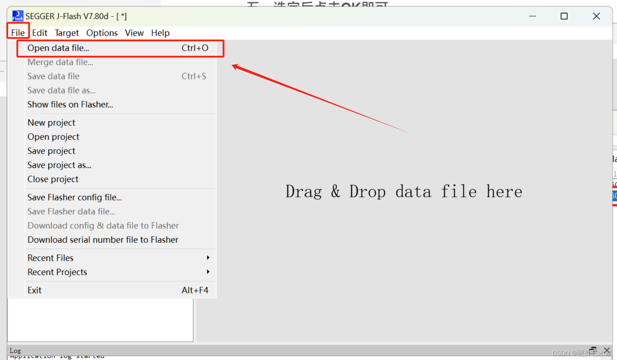Open the Options menu
The width and height of the screenshot is (617, 360).
pyautogui.click(x=102, y=33)
